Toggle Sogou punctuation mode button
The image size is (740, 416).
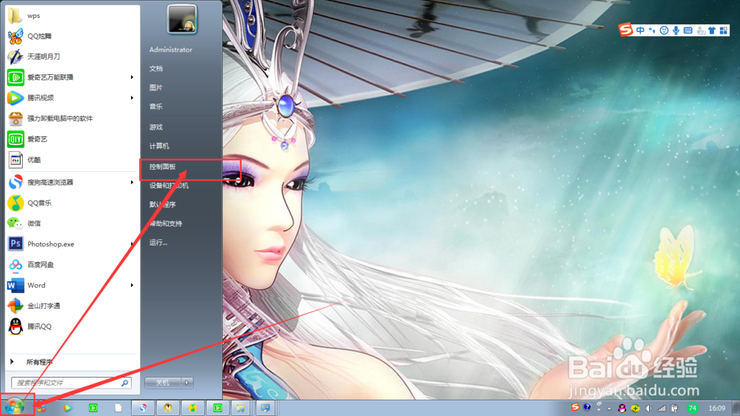[x=652, y=30]
